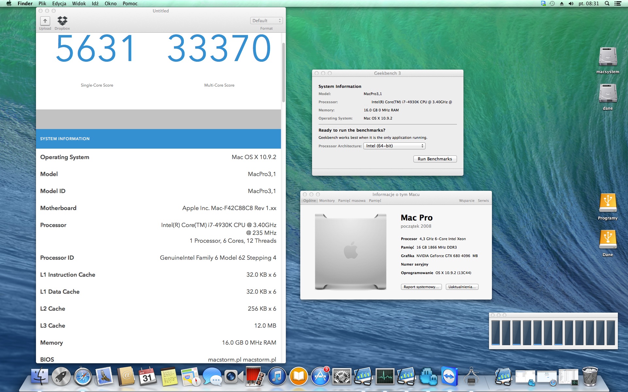Open the Time Machine menu bar icon

click(x=552, y=4)
